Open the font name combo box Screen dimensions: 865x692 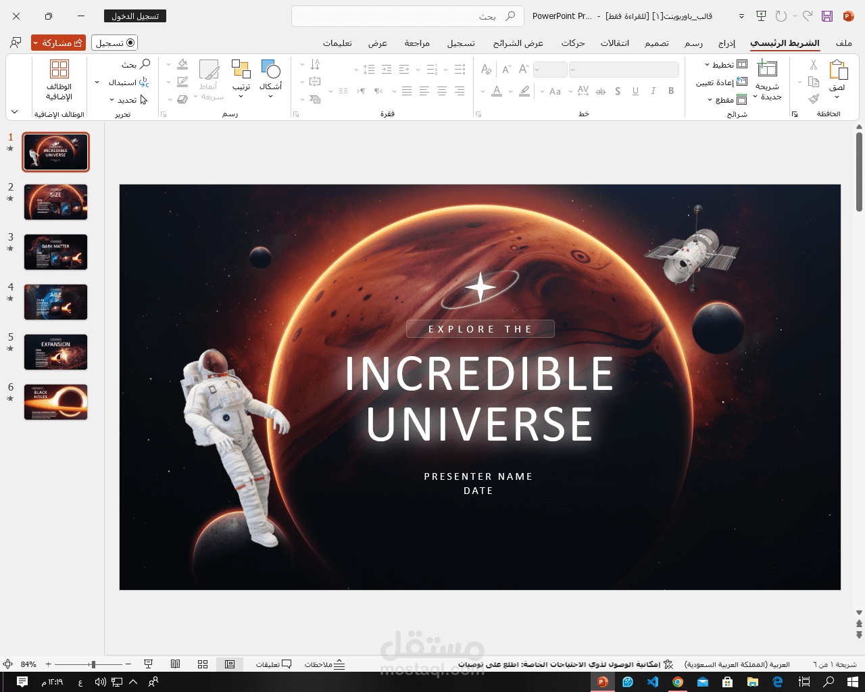coord(624,70)
